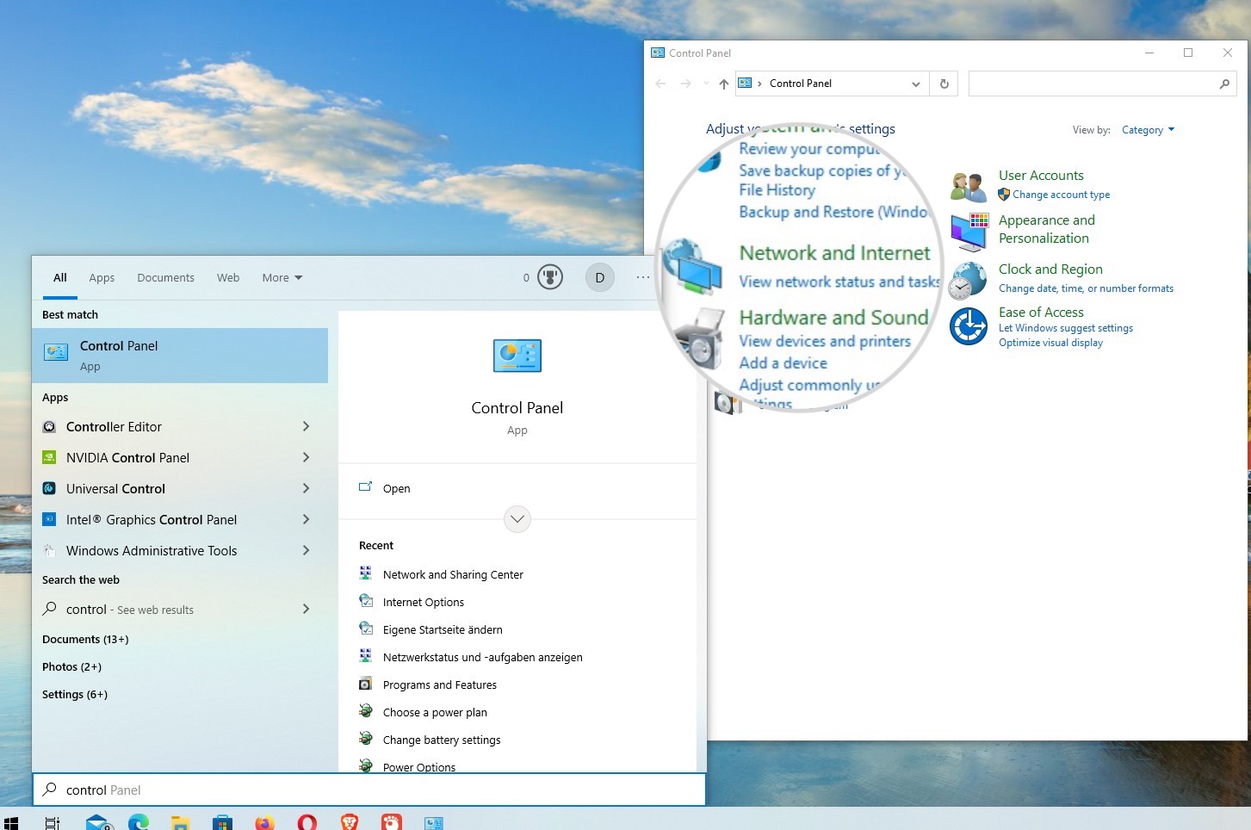Switch to the Apps search tab
Screen dimensions: 1251x830
102,277
